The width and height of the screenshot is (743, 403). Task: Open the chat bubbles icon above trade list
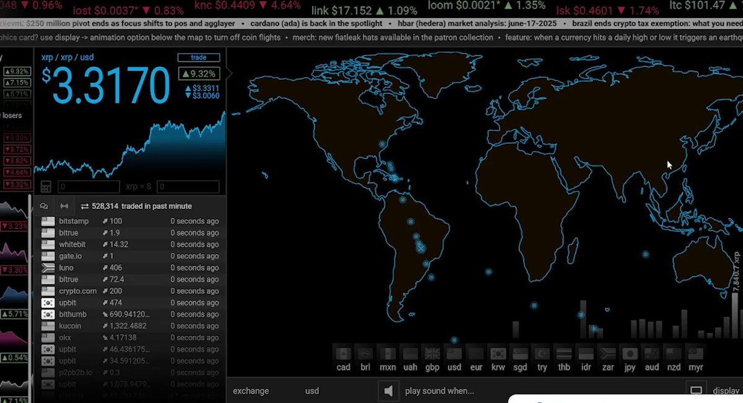[x=44, y=206]
